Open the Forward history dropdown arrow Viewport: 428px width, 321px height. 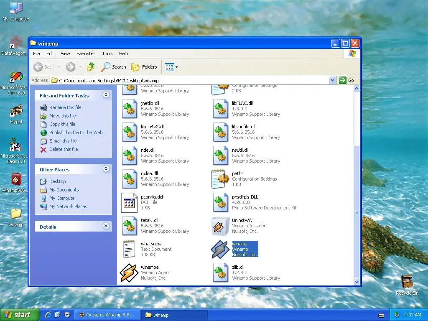tap(80, 67)
